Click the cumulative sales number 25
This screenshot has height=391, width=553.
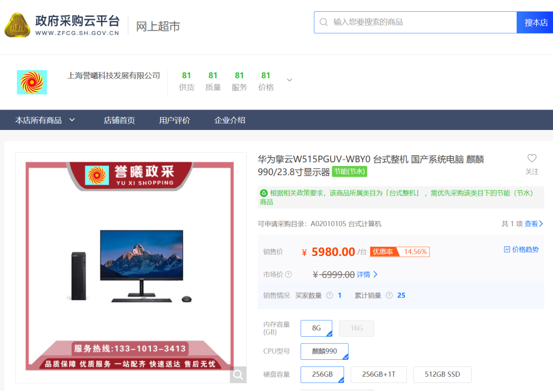(401, 295)
